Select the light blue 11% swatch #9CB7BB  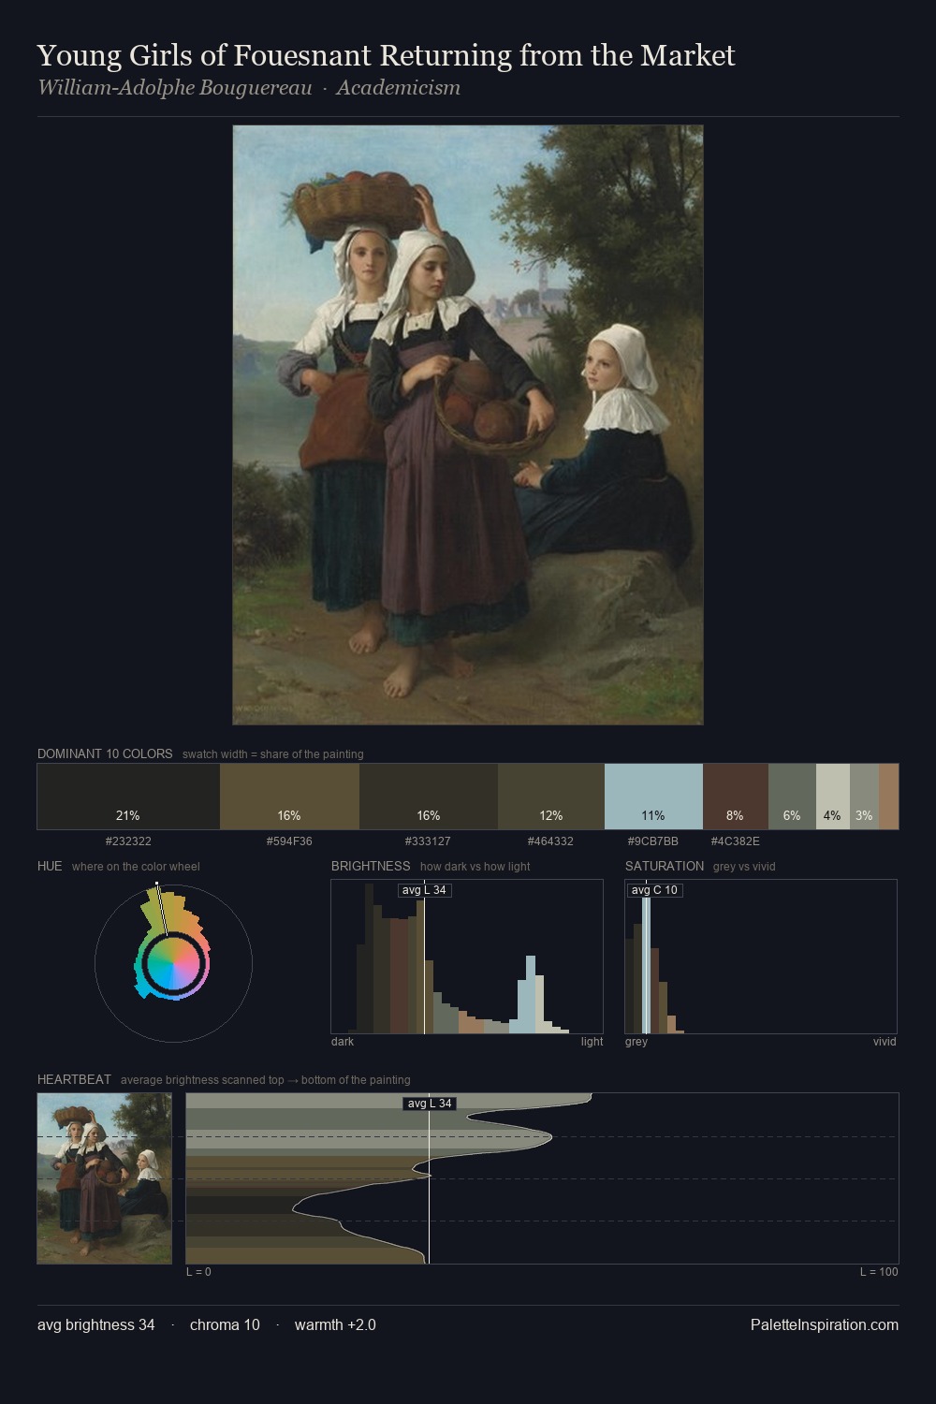click(x=653, y=797)
